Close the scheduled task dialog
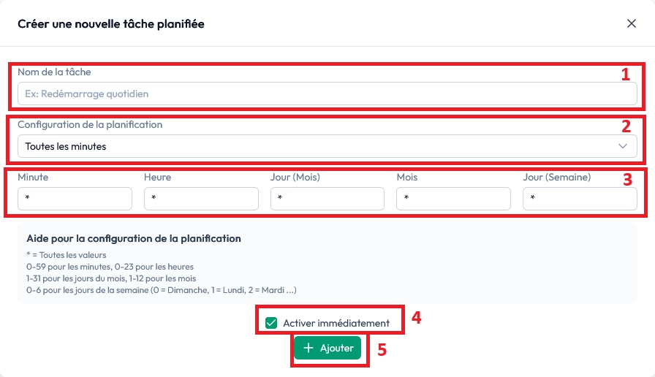Screen dimensions: 655x377 pos(632,23)
